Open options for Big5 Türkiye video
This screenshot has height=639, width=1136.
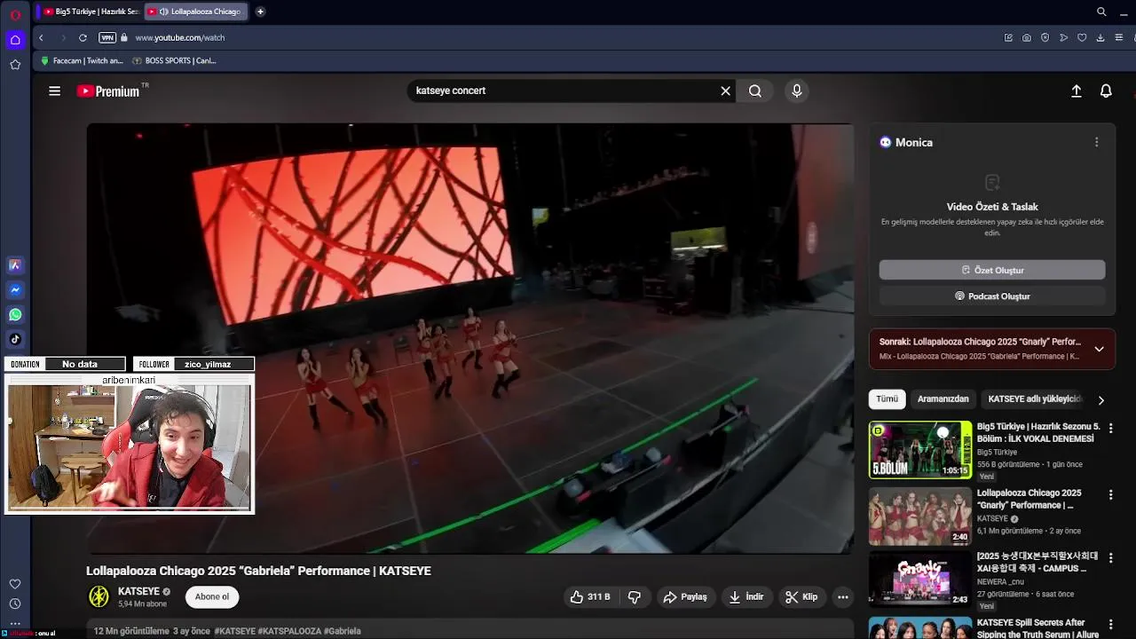tap(1110, 428)
